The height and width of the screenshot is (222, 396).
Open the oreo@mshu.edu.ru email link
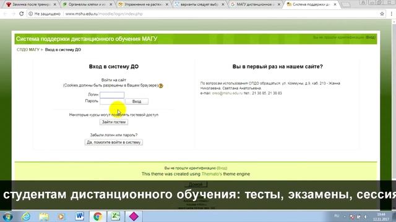click(227, 93)
